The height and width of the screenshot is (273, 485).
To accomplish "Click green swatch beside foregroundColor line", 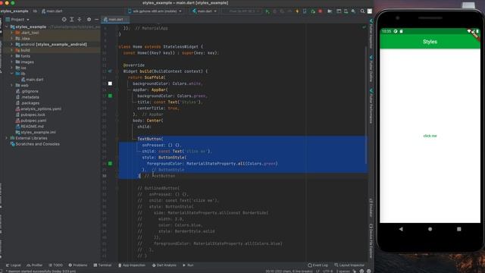I will point(110,164).
